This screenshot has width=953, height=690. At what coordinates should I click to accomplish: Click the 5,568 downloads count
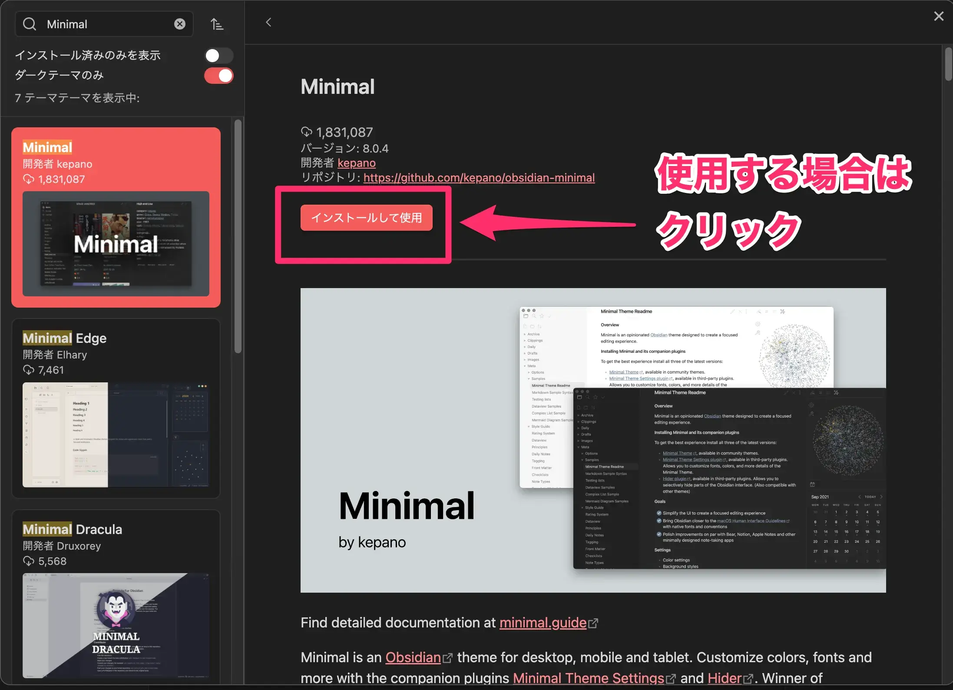point(45,561)
